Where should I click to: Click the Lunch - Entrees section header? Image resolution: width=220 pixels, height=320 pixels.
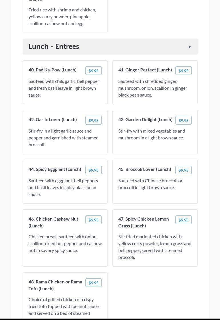pos(54,47)
